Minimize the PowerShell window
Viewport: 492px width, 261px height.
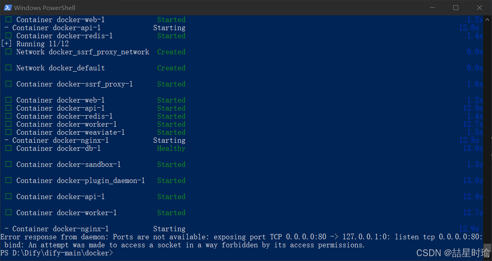[x=432, y=8]
